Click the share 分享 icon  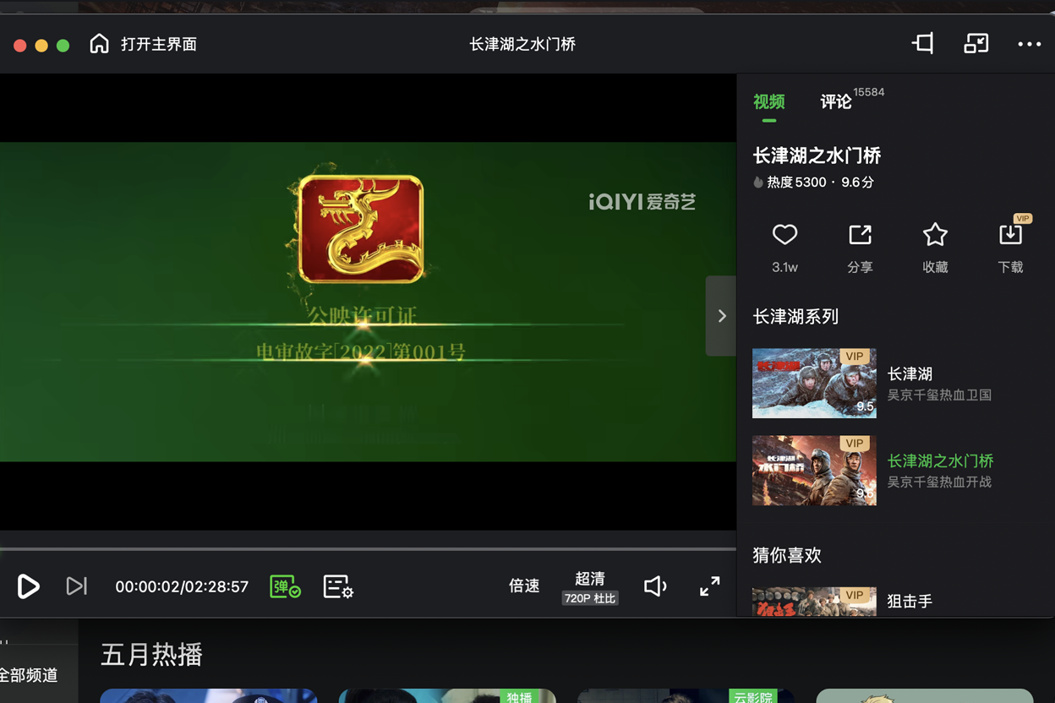[x=860, y=236]
